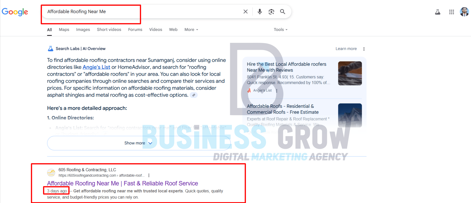This screenshot has height=203, width=471.
Task: Switch to the Images tab
Action: tap(83, 30)
